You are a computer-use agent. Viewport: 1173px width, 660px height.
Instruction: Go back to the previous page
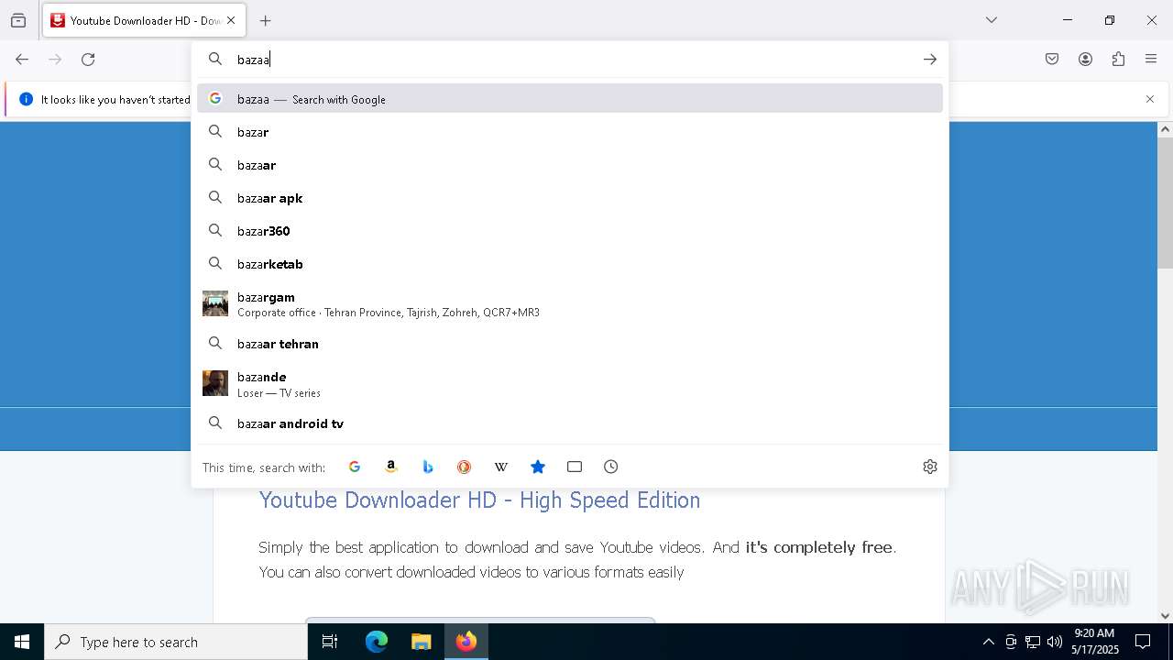click(22, 60)
